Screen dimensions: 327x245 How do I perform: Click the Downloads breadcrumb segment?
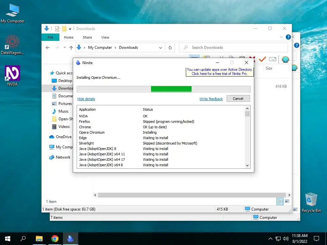point(128,48)
